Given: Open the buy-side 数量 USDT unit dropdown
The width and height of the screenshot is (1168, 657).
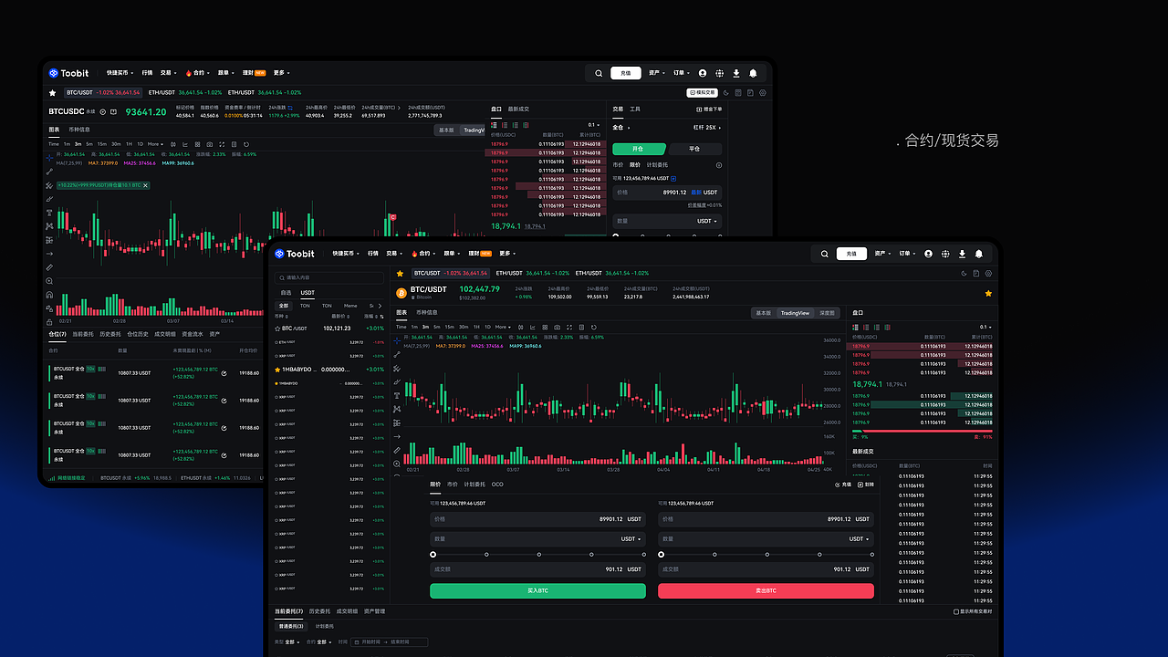Looking at the screenshot, I should (x=631, y=538).
